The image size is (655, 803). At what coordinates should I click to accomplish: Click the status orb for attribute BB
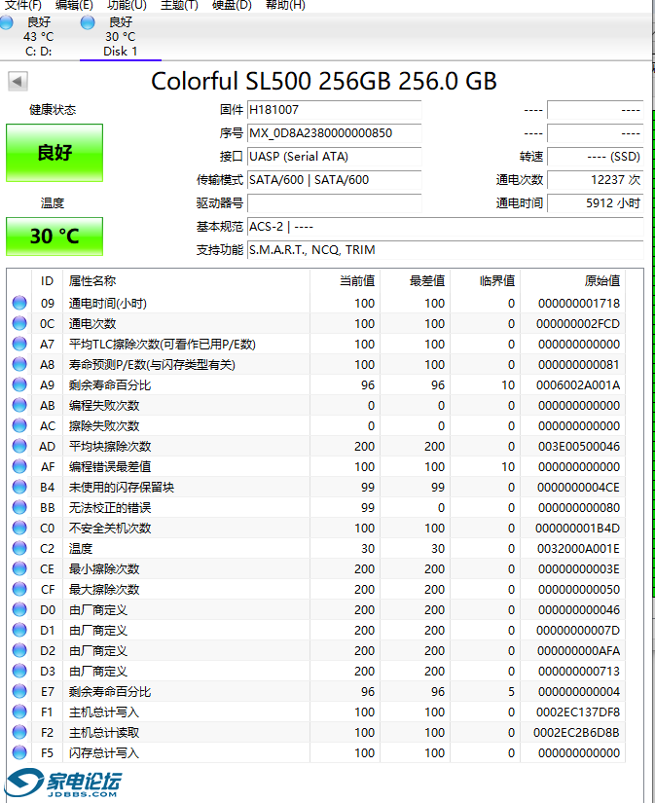[19, 507]
